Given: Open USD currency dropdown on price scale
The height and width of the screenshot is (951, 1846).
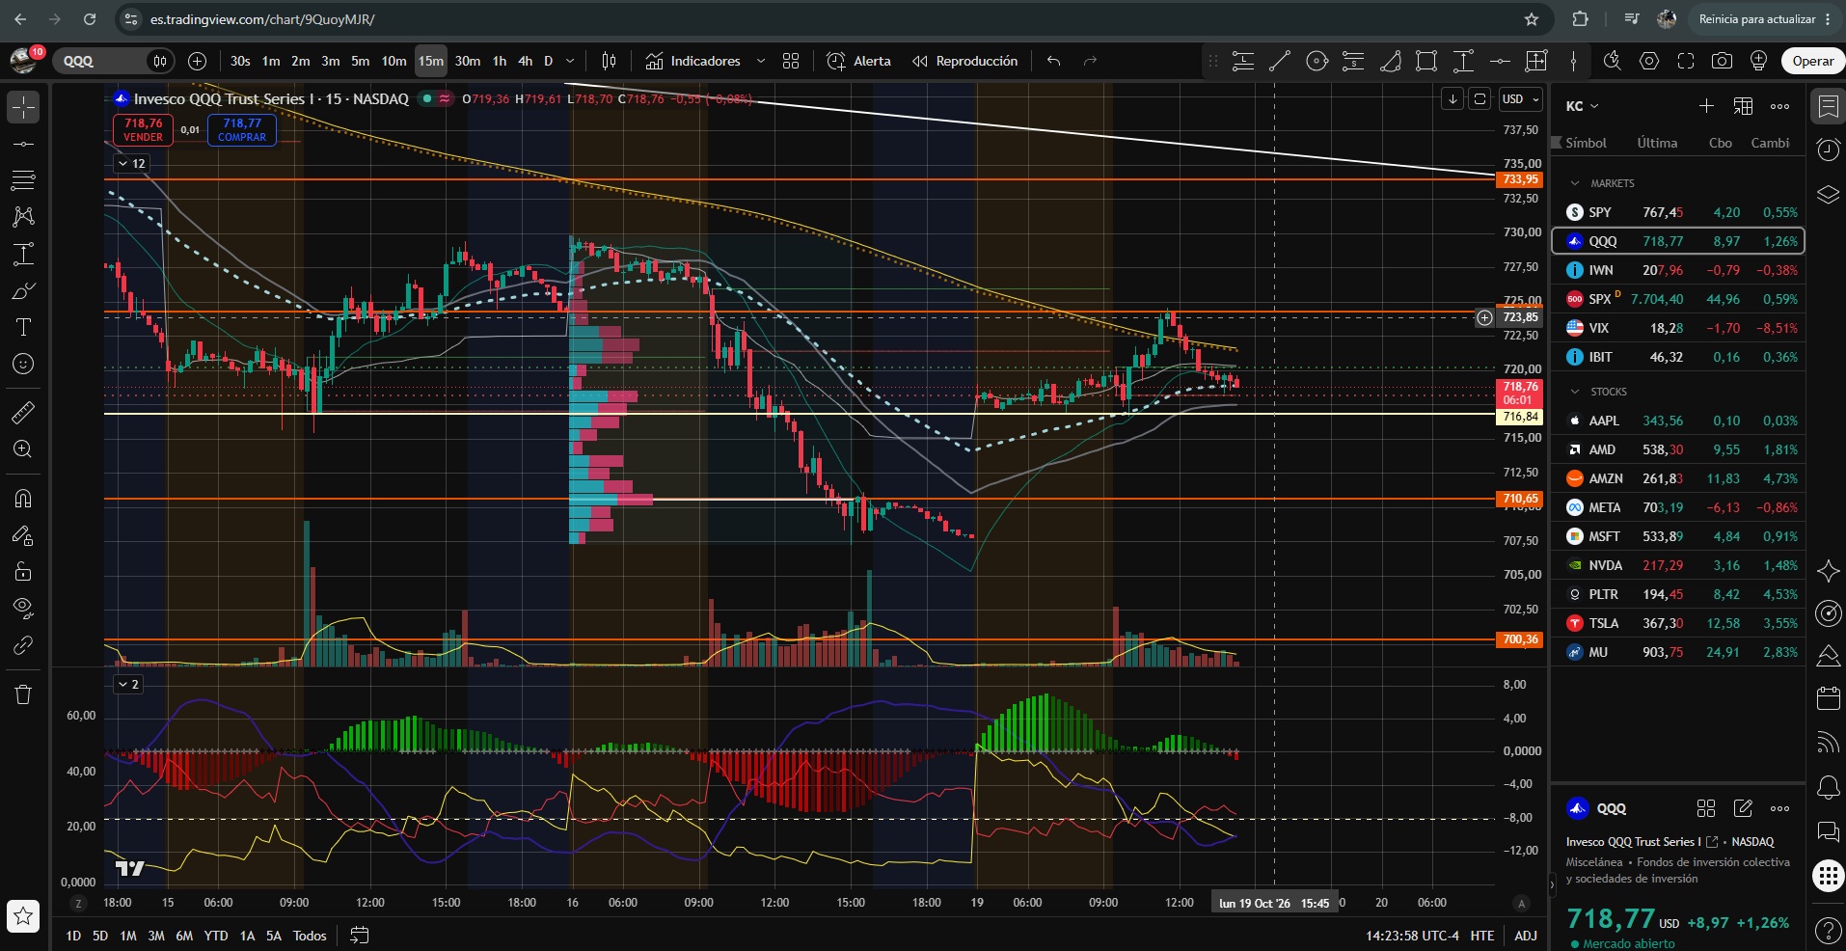Looking at the screenshot, I should (1521, 99).
